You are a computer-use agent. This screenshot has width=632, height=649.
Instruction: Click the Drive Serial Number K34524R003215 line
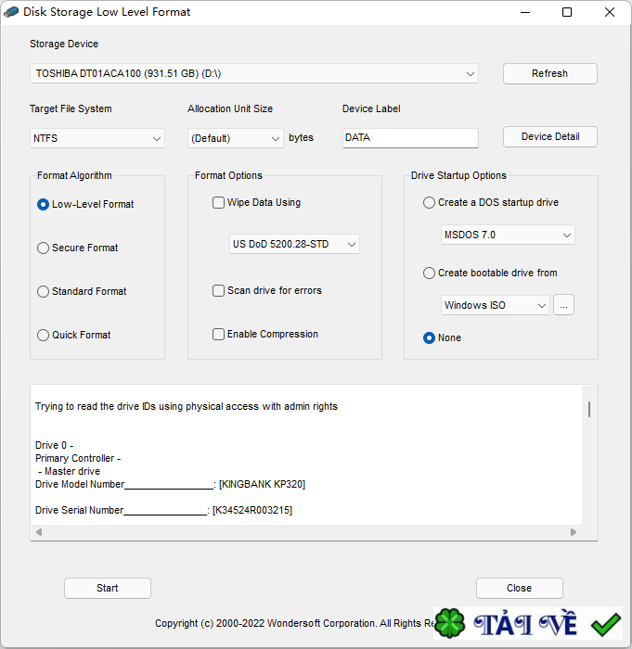point(163,510)
